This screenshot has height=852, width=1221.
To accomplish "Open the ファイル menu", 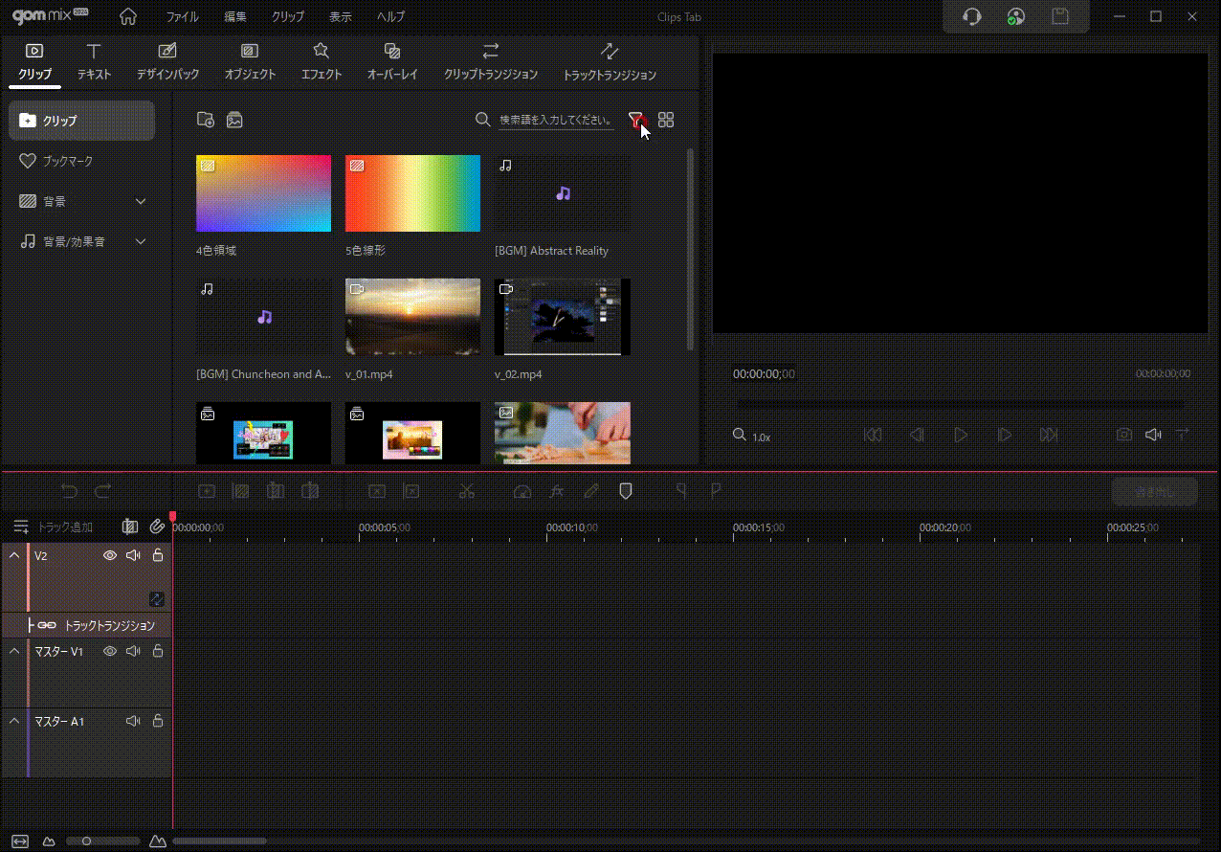I will (x=182, y=17).
